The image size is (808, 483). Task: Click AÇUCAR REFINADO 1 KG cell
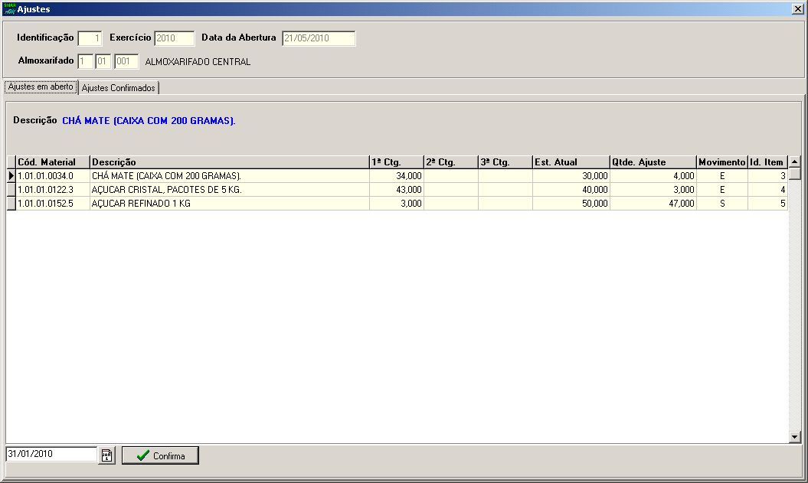click(x=229, y=204)
